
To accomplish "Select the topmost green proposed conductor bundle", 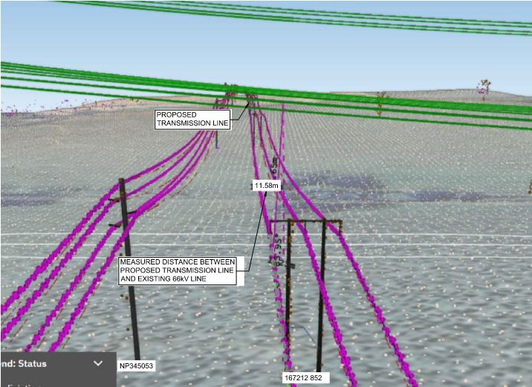I will pos(297,16).
